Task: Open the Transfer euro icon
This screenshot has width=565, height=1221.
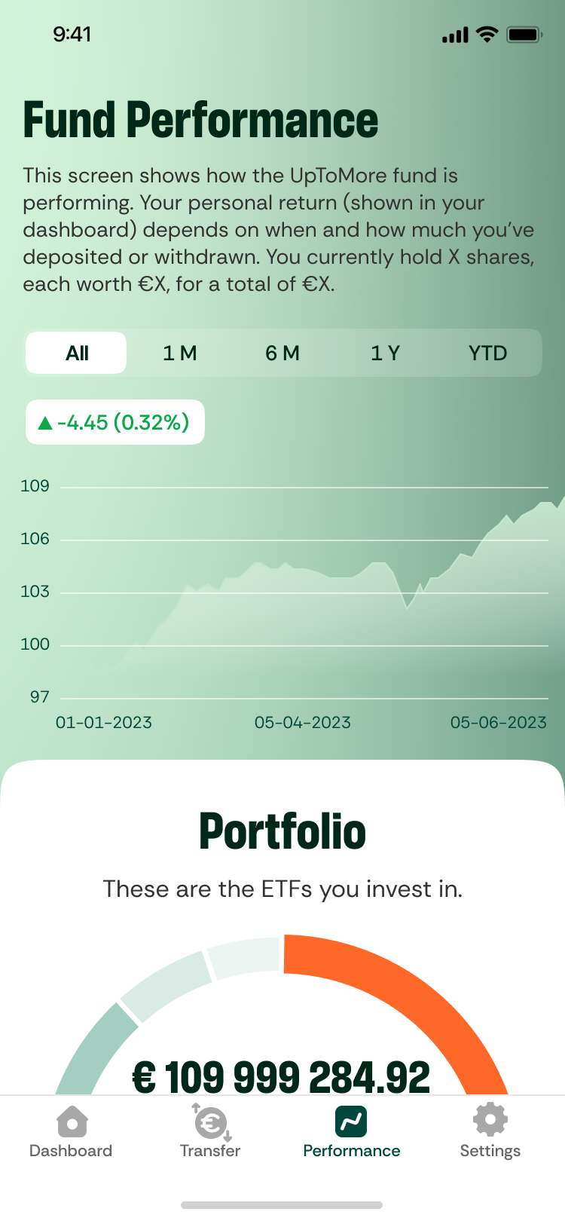Action: 211,1123
